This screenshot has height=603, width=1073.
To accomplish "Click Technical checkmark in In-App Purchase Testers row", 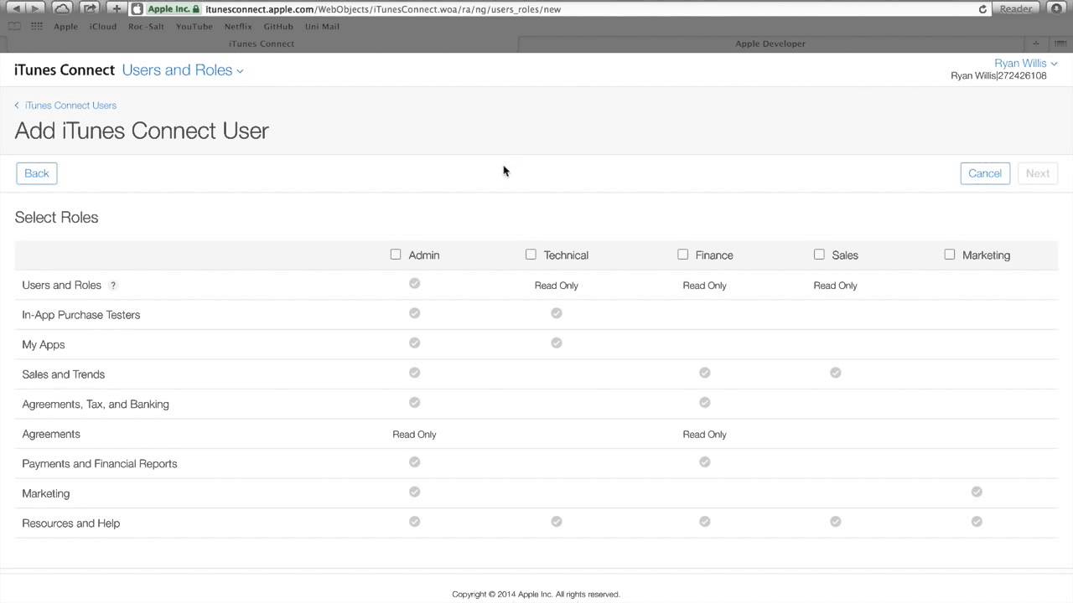I will tap(557, 313).
